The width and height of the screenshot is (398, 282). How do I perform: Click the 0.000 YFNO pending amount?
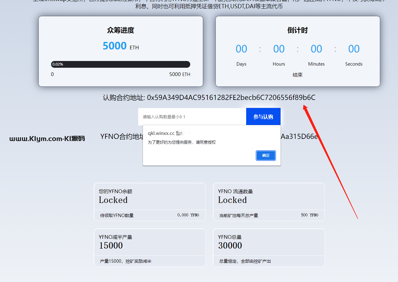point(188,215)
